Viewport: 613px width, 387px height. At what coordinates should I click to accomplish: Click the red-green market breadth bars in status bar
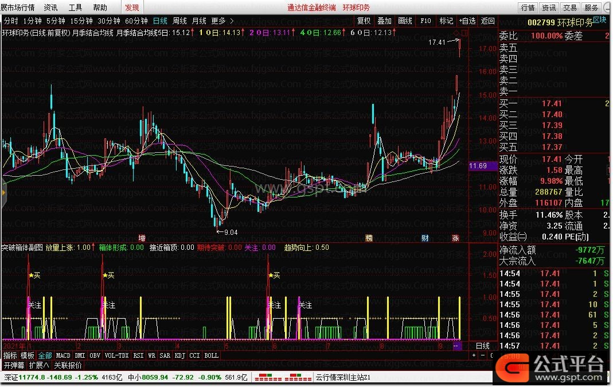point(283,378)
